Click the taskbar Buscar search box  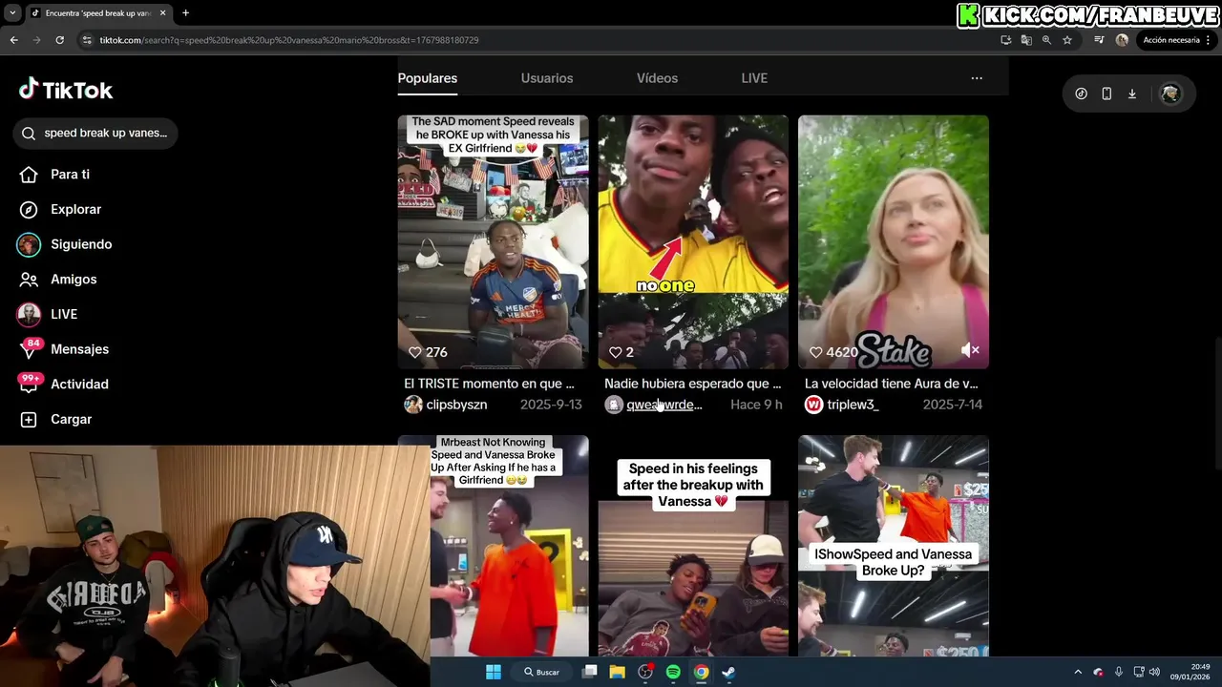(541, 672)
